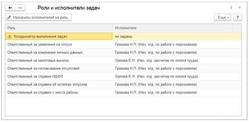Screen dimensions: 249x122
Task: Sort by the Роль column header
Action: click(x=59, y=28)
